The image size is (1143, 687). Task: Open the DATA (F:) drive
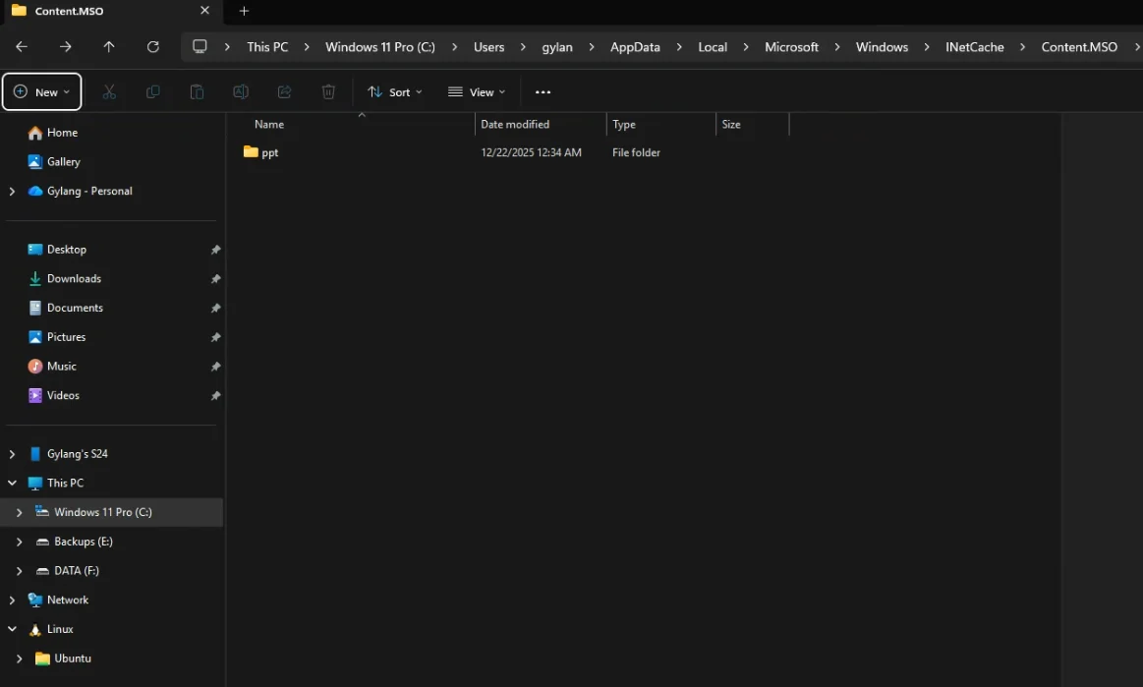(x=67, y=570)
